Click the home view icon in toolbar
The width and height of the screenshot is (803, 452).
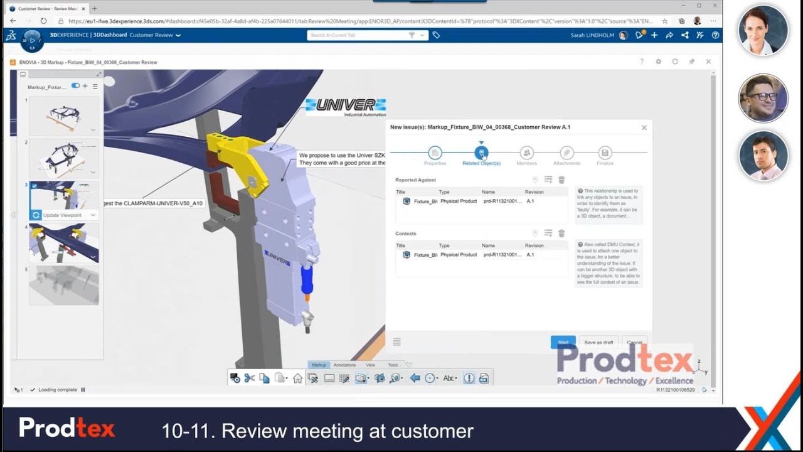pos(297,378)
